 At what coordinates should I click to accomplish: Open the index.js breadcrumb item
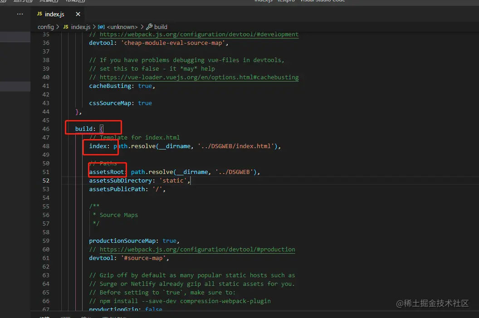77,27
